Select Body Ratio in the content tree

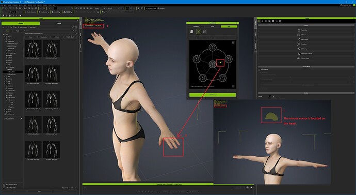coord(12,72)
